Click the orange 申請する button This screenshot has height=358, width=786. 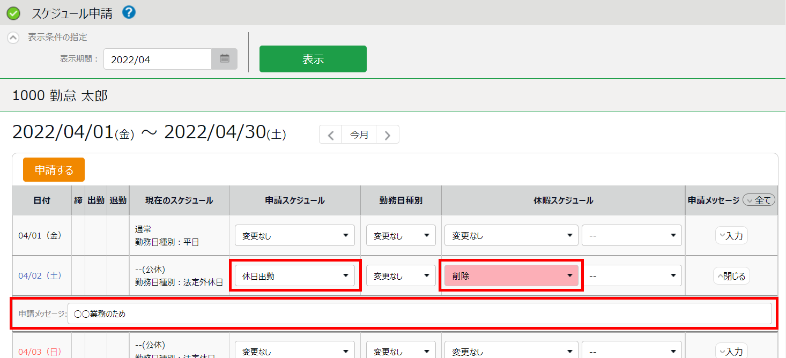(54, 170)
